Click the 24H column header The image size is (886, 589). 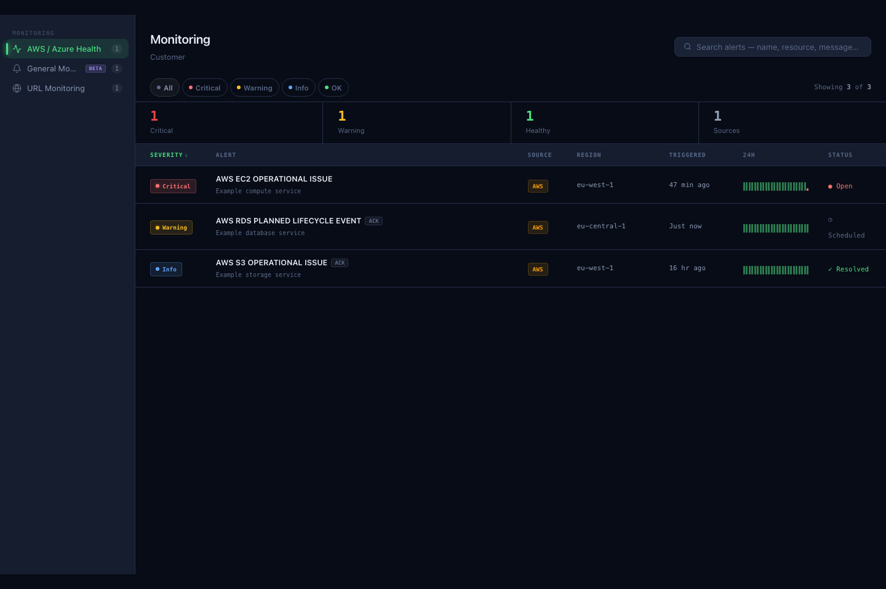point(749,155)
